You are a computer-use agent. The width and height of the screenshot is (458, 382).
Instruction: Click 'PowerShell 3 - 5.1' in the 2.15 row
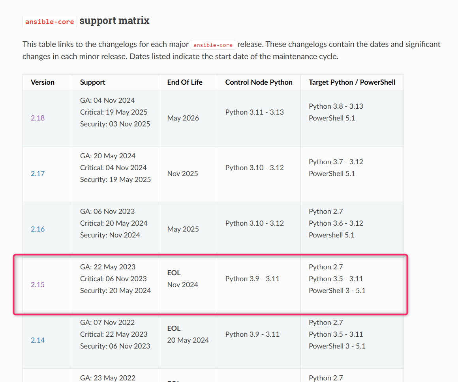(337, 291)
